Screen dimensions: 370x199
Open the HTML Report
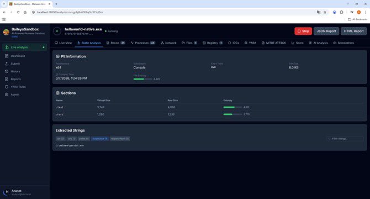(353, 31)
